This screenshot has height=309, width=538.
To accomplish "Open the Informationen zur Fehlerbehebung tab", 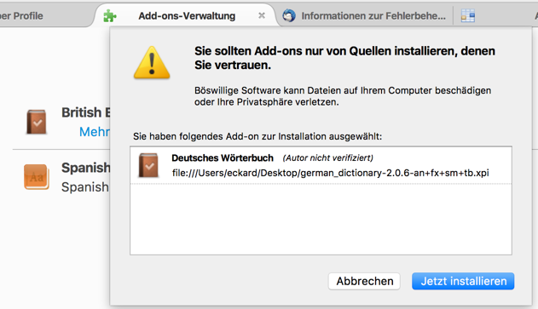I will [373, 16].
